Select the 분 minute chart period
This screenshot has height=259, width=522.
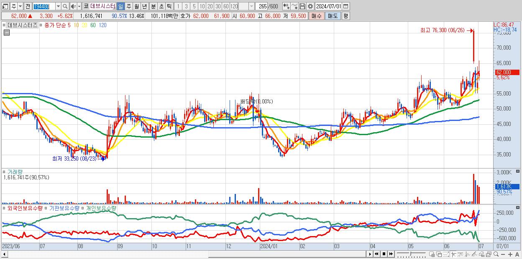tap(153, 6)
